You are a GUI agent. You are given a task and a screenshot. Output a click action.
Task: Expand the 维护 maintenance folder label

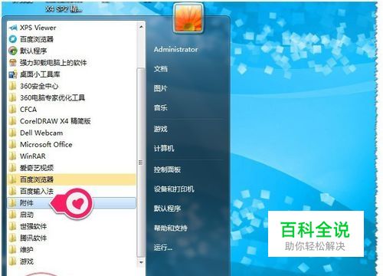click(x=27, y=250)
